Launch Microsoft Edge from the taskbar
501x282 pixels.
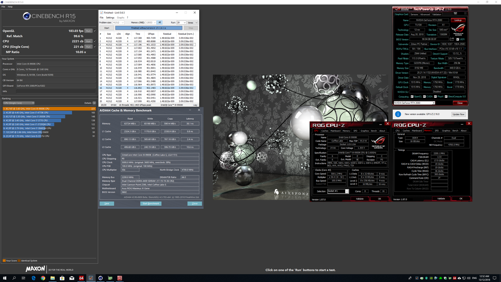34,278
